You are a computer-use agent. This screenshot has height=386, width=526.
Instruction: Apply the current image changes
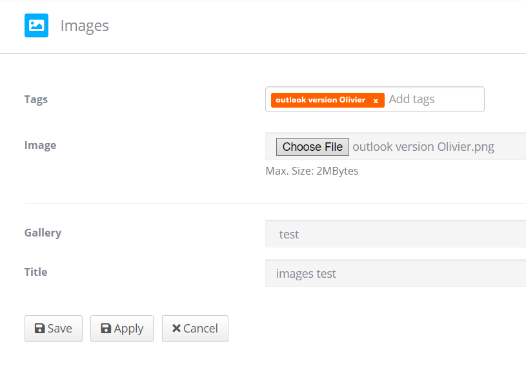click(x=121, y=328)
